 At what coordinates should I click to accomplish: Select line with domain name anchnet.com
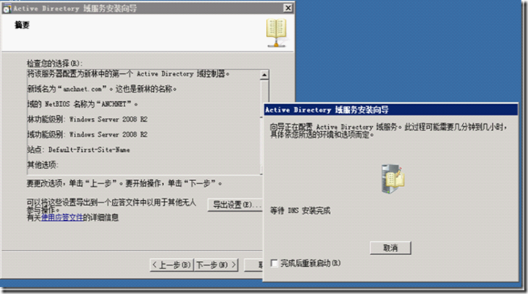pos(102,89)
